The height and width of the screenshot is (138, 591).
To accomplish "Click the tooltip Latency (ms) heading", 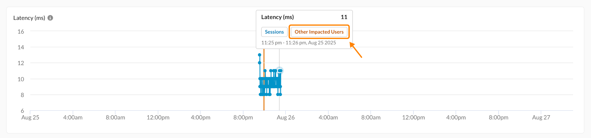I will click(277, 17).
